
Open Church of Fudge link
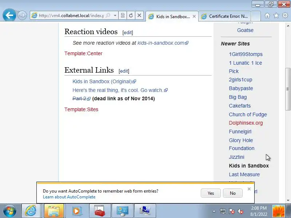tap(248, 114)
